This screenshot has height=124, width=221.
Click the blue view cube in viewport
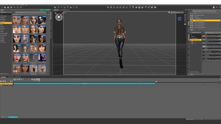click(180, 19)
